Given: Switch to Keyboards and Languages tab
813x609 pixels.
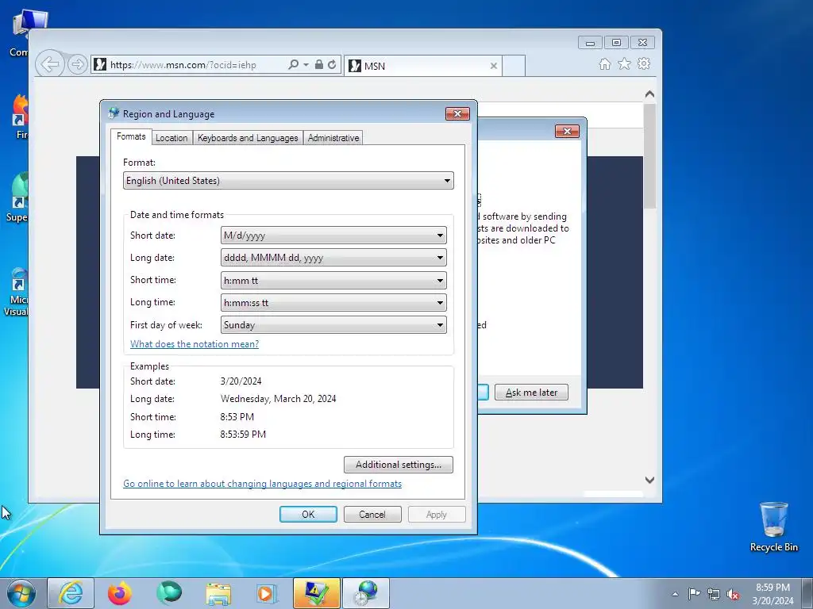Looking at the screenshot, I should pyautogui.click(x=248, y=138).
